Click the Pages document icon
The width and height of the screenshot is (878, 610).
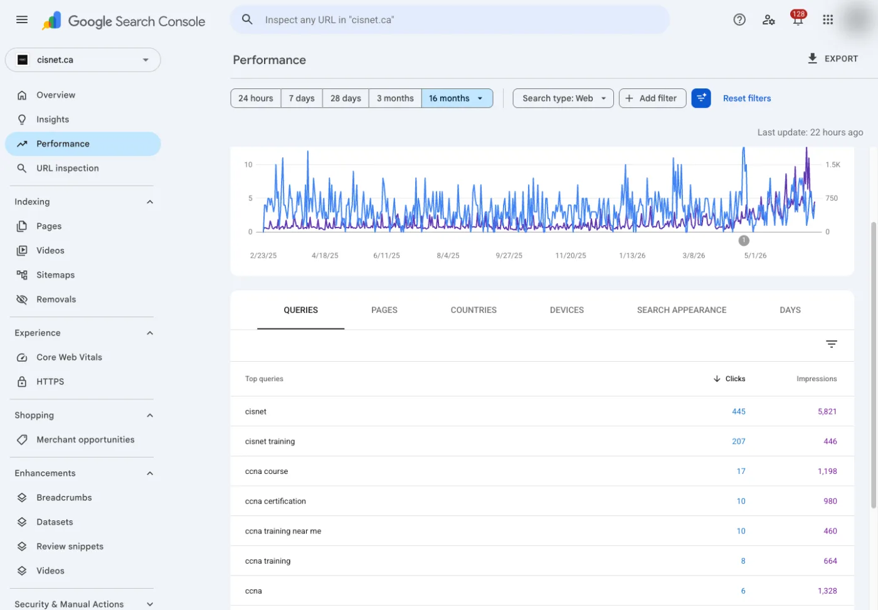click(x=22, y=226)
